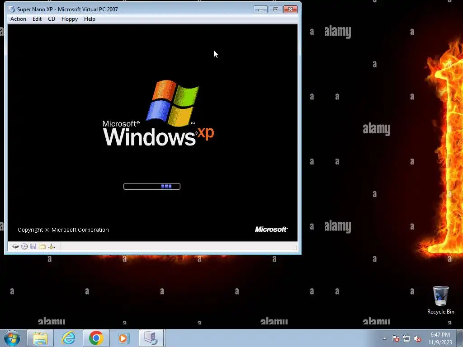Click the Virtual PC title bar icon
The width and height of the screenshot is (463, 347).
(11, 9)
